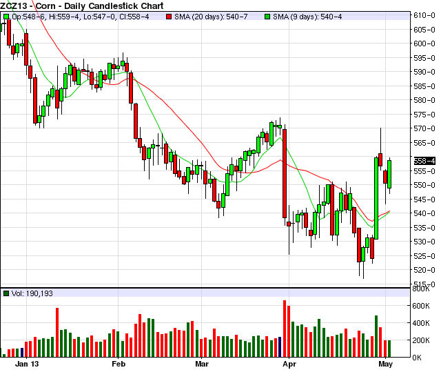Click the 565-0 price axis label
This screenshot has height=370, width=441.
424,143
